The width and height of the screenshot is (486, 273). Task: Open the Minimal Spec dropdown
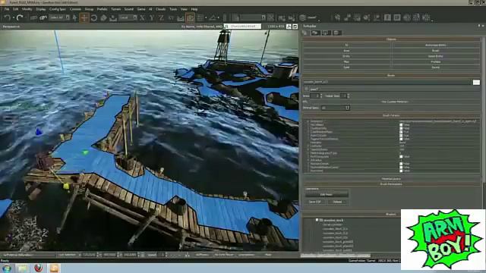[336, 108]
